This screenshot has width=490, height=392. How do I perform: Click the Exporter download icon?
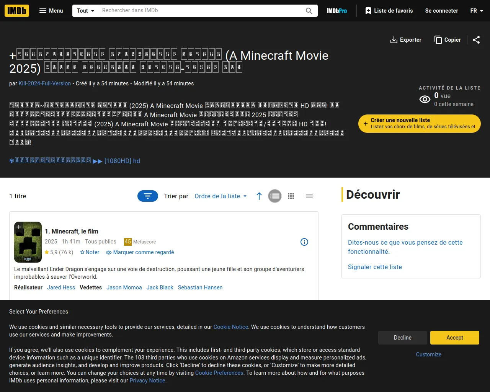click(x=394, y=40)
